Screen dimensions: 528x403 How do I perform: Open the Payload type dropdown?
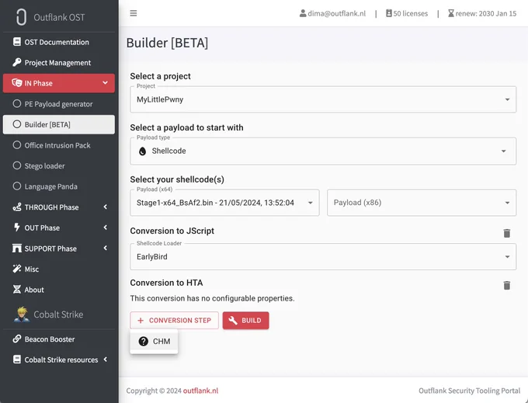[x=323, y=151]
